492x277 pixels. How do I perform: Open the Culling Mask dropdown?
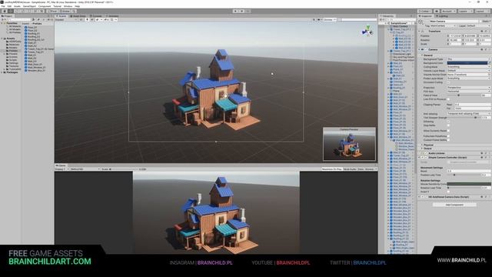(468, 67)
